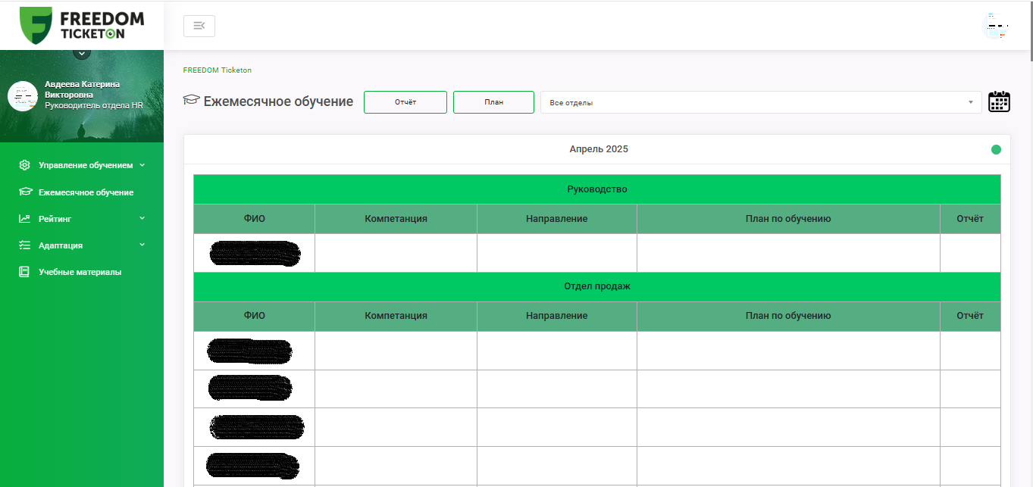This screenshot has height=487, width=1033.
Task: Click ФИО column header in Руководство table
Action: point(255,219)
